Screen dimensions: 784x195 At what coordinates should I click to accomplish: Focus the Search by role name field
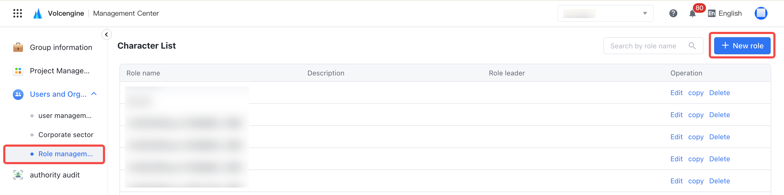pos(653,46)
